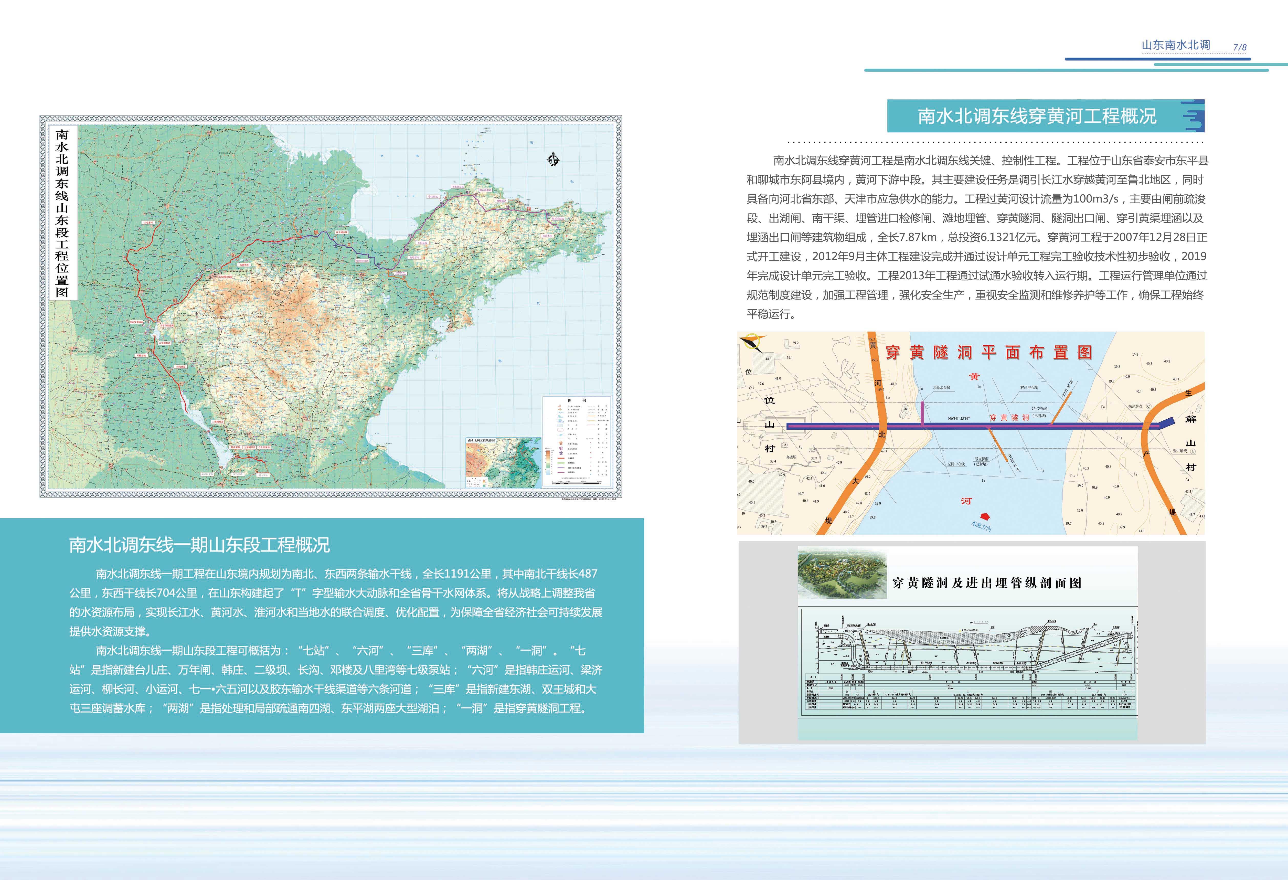The image size is (1288, 880).
Task: Click the red 穿黄隧洞平面布置图 title
Action: click(988, 353)
